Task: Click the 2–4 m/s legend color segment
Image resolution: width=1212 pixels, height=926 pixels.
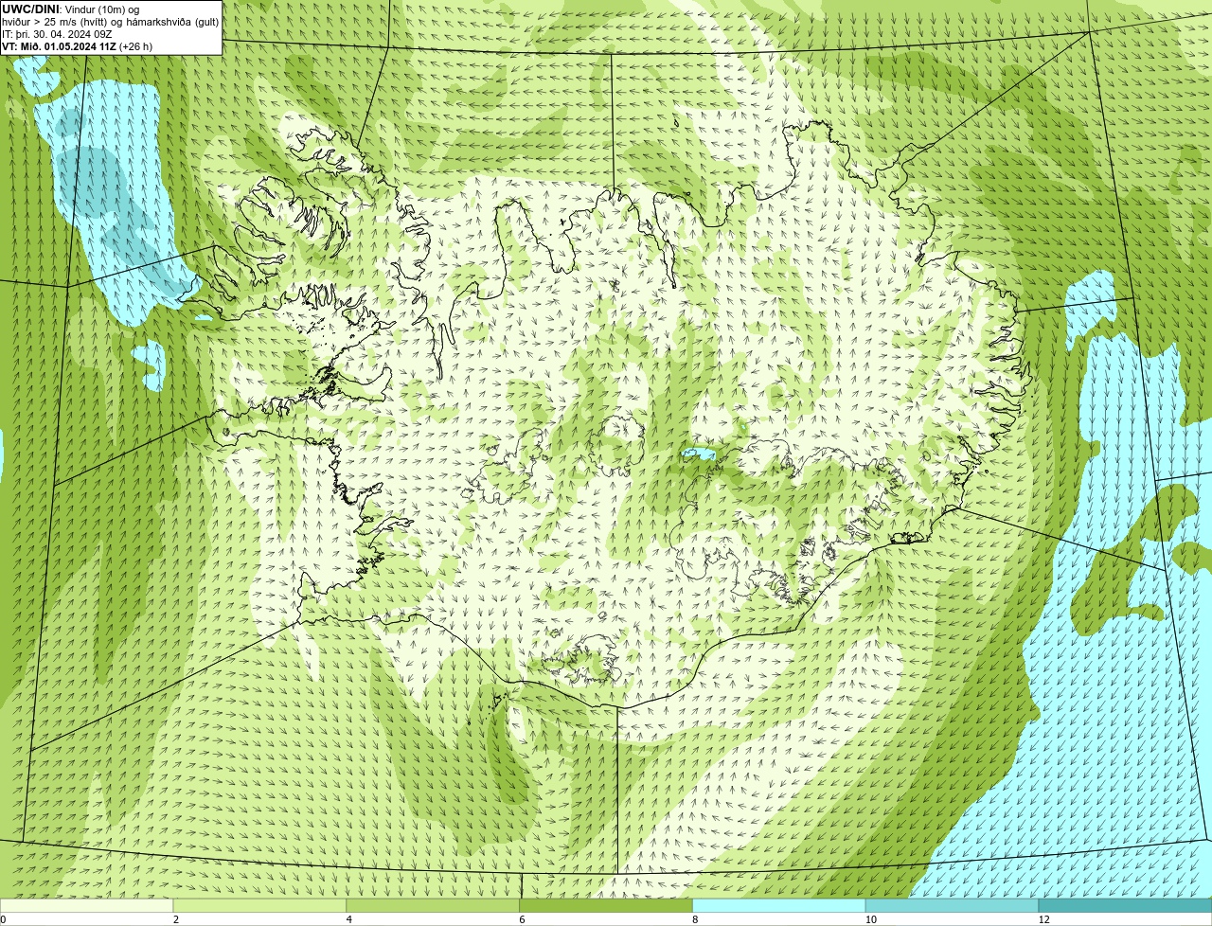Action: (260, 906)
